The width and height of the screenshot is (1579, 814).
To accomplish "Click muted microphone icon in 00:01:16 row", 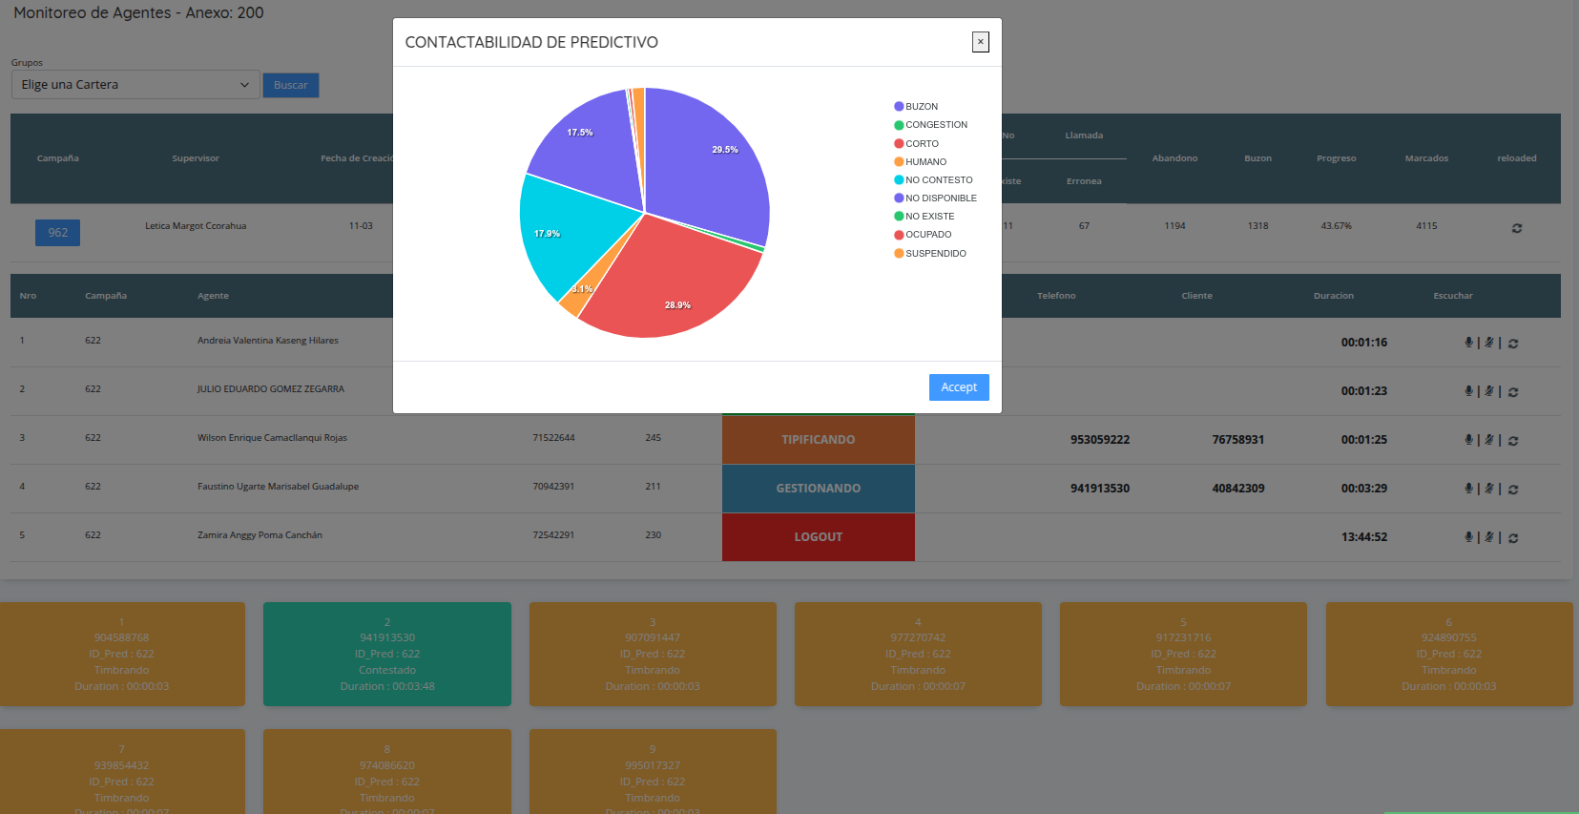I will tap(1488, 343).
